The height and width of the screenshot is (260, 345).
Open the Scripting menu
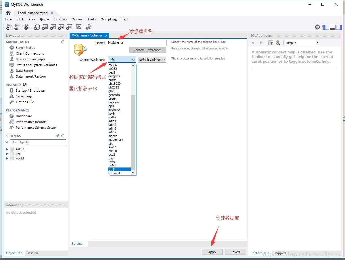click(109, 19)
